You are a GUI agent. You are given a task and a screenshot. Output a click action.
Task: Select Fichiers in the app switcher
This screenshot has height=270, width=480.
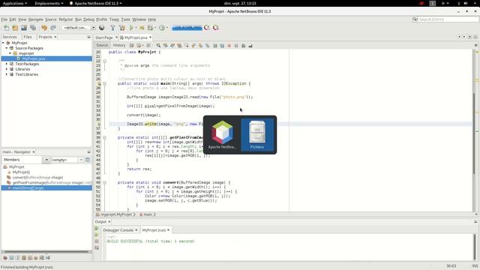coord(257,135)
